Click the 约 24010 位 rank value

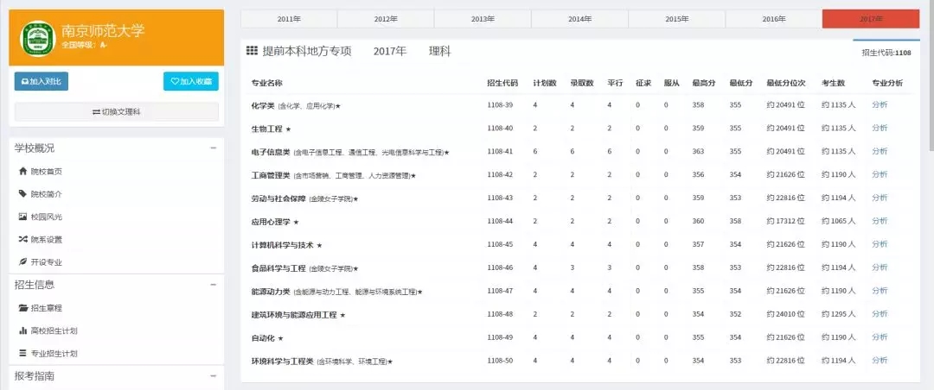tap(785, 314)
